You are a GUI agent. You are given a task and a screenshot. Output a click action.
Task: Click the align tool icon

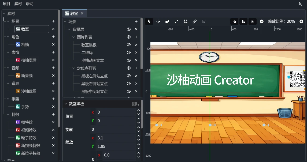click(204, 21)
